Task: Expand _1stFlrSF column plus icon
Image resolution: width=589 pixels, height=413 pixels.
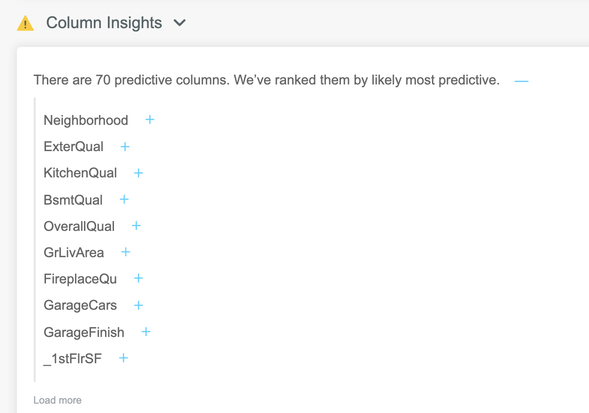Action: coord(123,358)
